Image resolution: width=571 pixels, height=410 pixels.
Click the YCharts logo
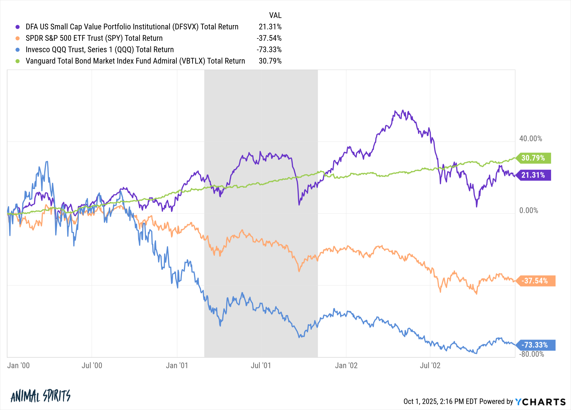click(540, 402)
